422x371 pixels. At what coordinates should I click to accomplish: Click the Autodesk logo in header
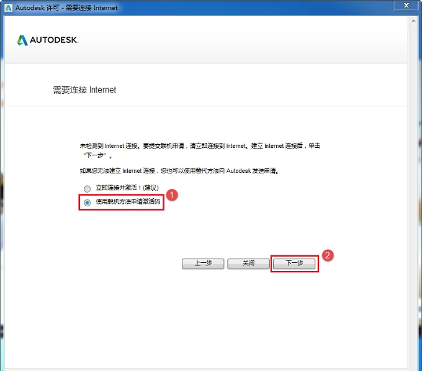48,40
